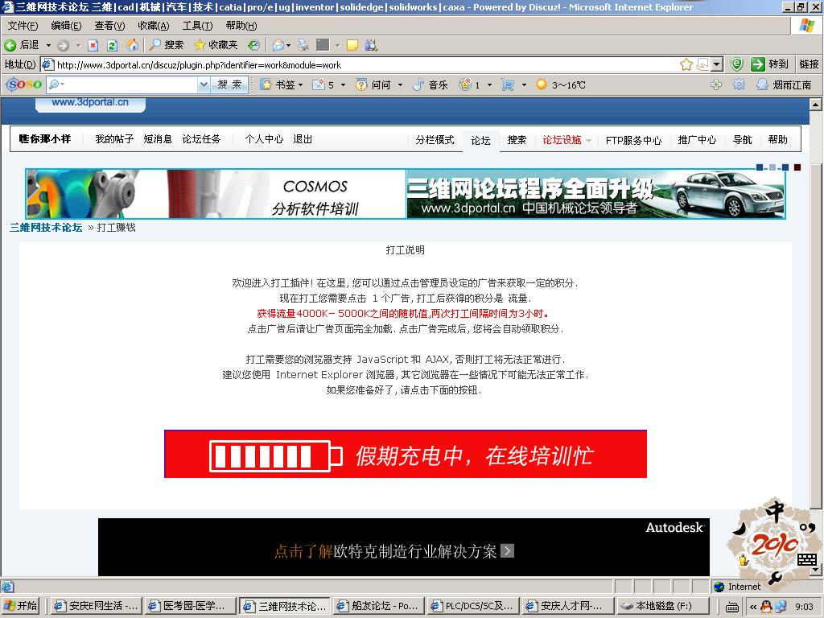Image resolution: width=824 pixels, height=618 pixels.
Task: Switch to 船友论坛 taskbar window
Action: coord(378,606)
